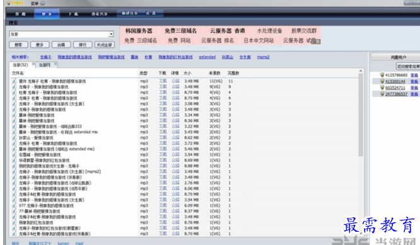The height and width of the screenshot is (245, 420).
Task: Click into the search keyword input field
Action: coord(59,34)
